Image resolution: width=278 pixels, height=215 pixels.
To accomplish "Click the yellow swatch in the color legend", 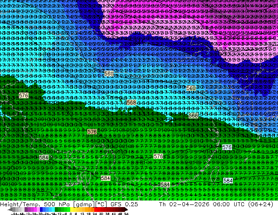I will tap(71, 210).
